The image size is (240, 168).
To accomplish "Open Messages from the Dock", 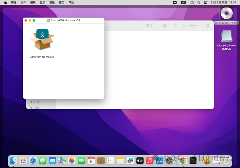I will [43, 161].
